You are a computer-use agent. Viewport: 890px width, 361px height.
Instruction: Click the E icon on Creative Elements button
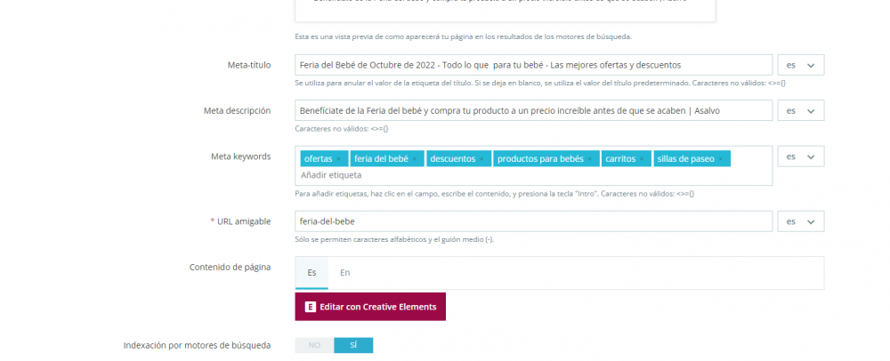click(x=310, y=307)
